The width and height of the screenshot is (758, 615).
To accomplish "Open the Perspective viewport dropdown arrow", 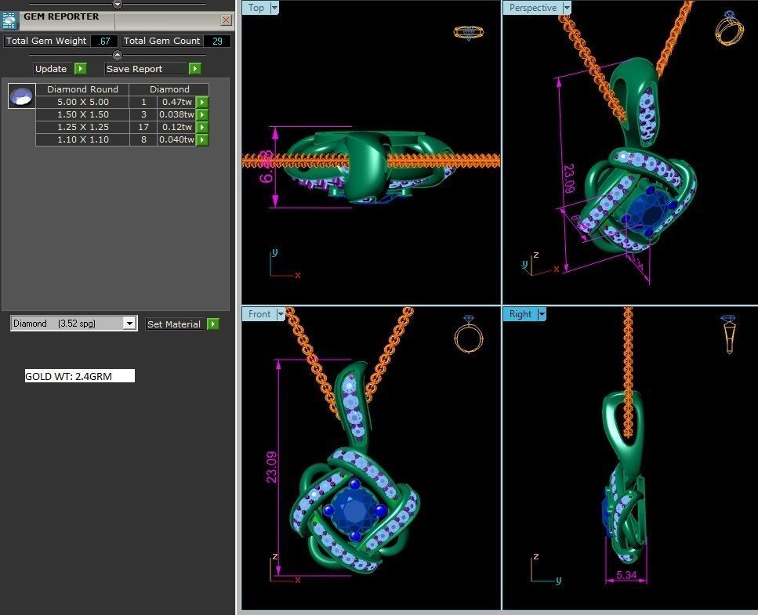I will [x=567, y=8].
